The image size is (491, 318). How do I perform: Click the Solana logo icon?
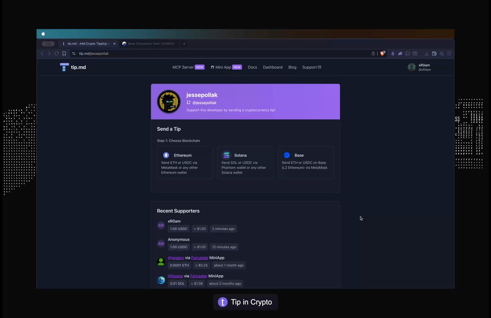(x=226, y=155)
